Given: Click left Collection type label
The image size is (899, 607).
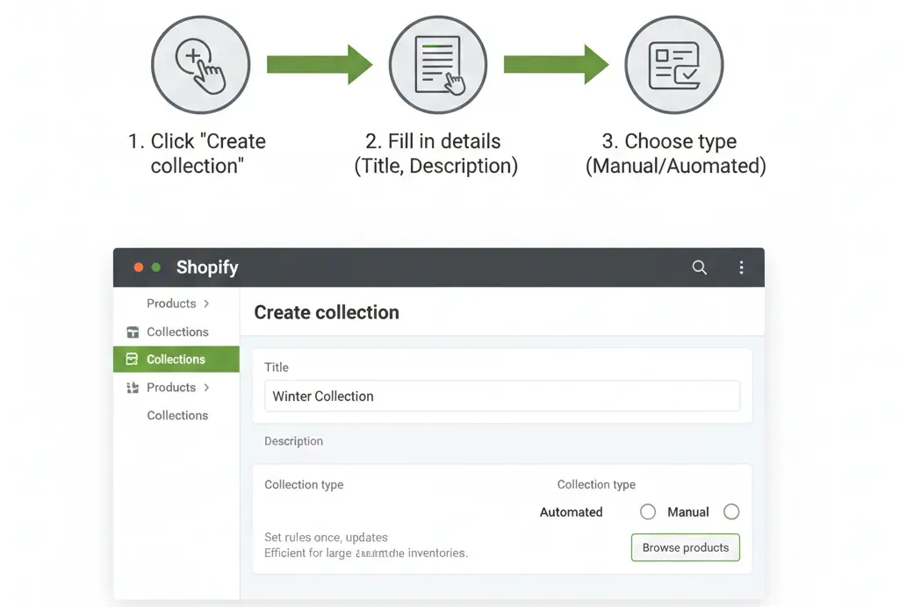Looking at the screenshot, I should tap(304, 484).
